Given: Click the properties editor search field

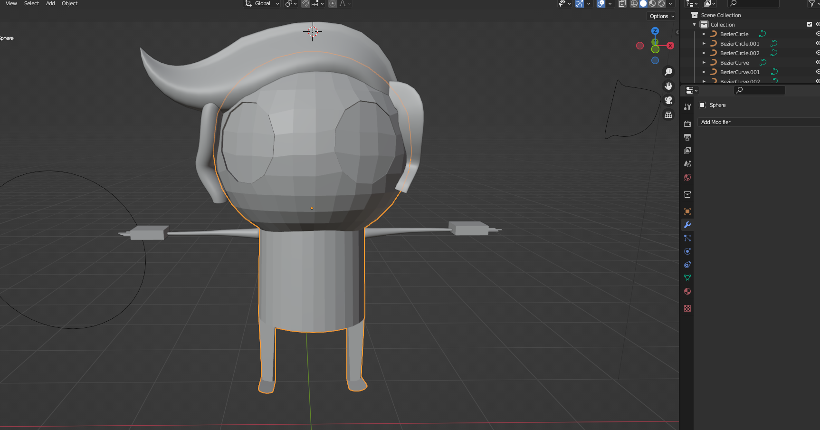Looking at the screenshot, I should (759, 90).
